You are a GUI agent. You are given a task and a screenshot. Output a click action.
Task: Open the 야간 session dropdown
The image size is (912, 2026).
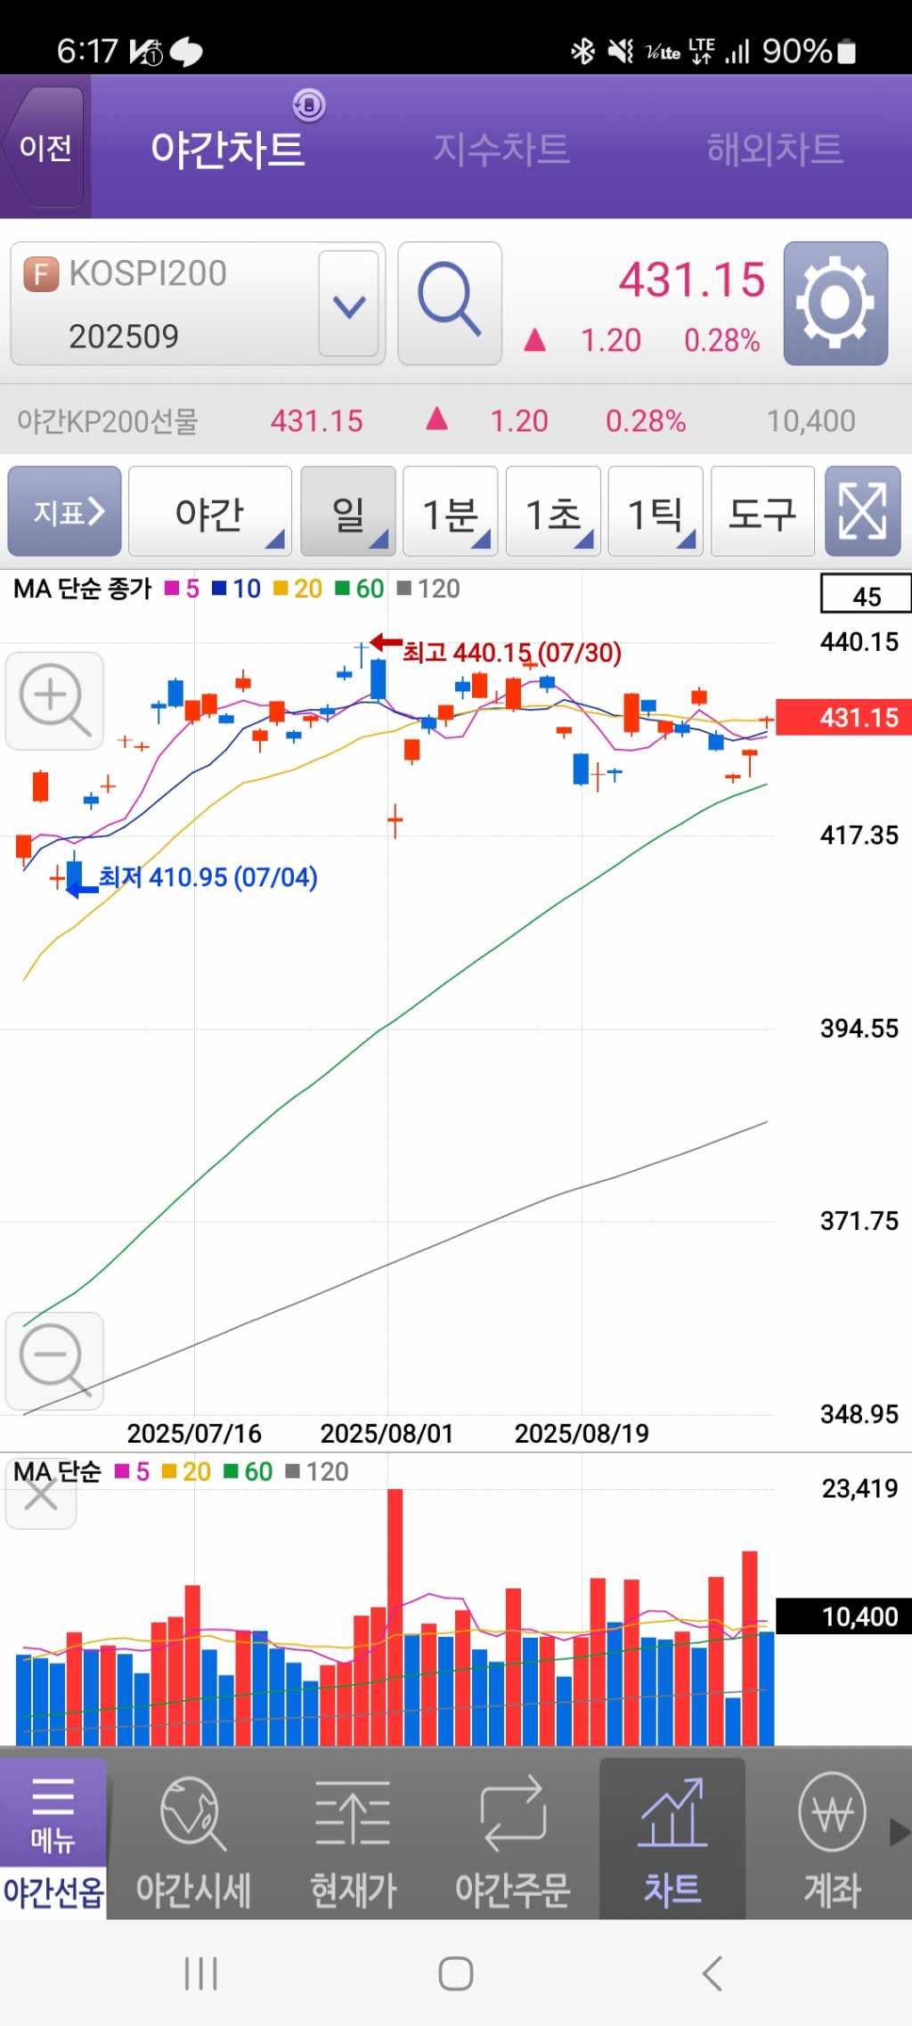coord(210,512)
